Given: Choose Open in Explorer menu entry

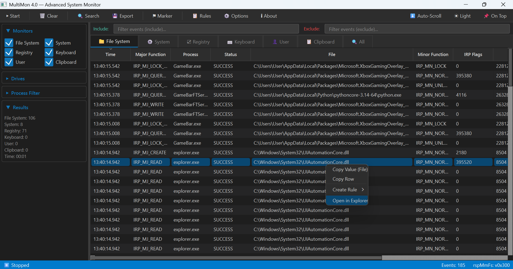Looking at the screenshot, I should [347, 200].
